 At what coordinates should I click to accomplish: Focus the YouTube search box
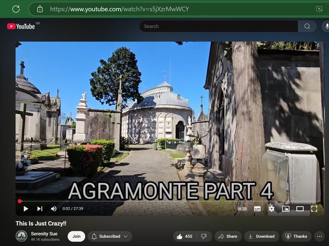219,26
